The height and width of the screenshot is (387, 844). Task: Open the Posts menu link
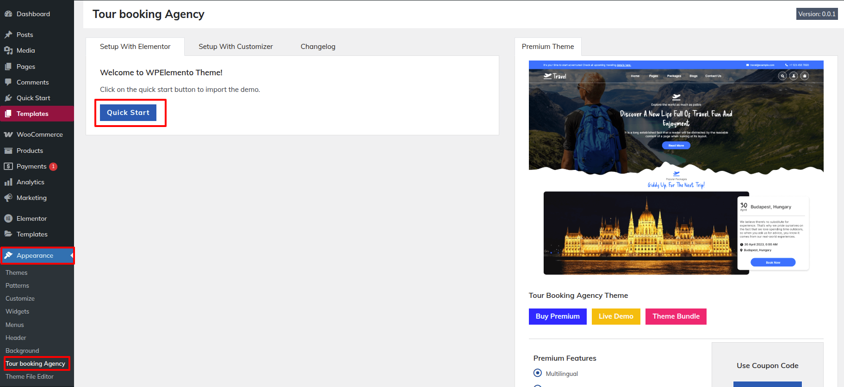pos(25,35)
